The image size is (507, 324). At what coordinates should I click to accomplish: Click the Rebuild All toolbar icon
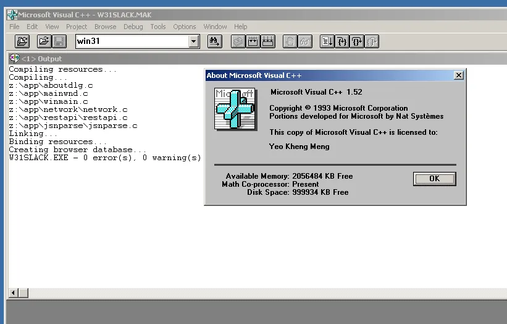click(268, 41)
